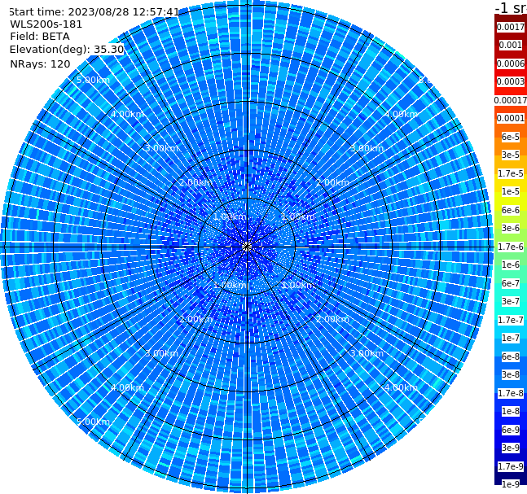The image size is (527, 494).
Task: Click the Field: BETA label
Action: (x=40, y=37)
